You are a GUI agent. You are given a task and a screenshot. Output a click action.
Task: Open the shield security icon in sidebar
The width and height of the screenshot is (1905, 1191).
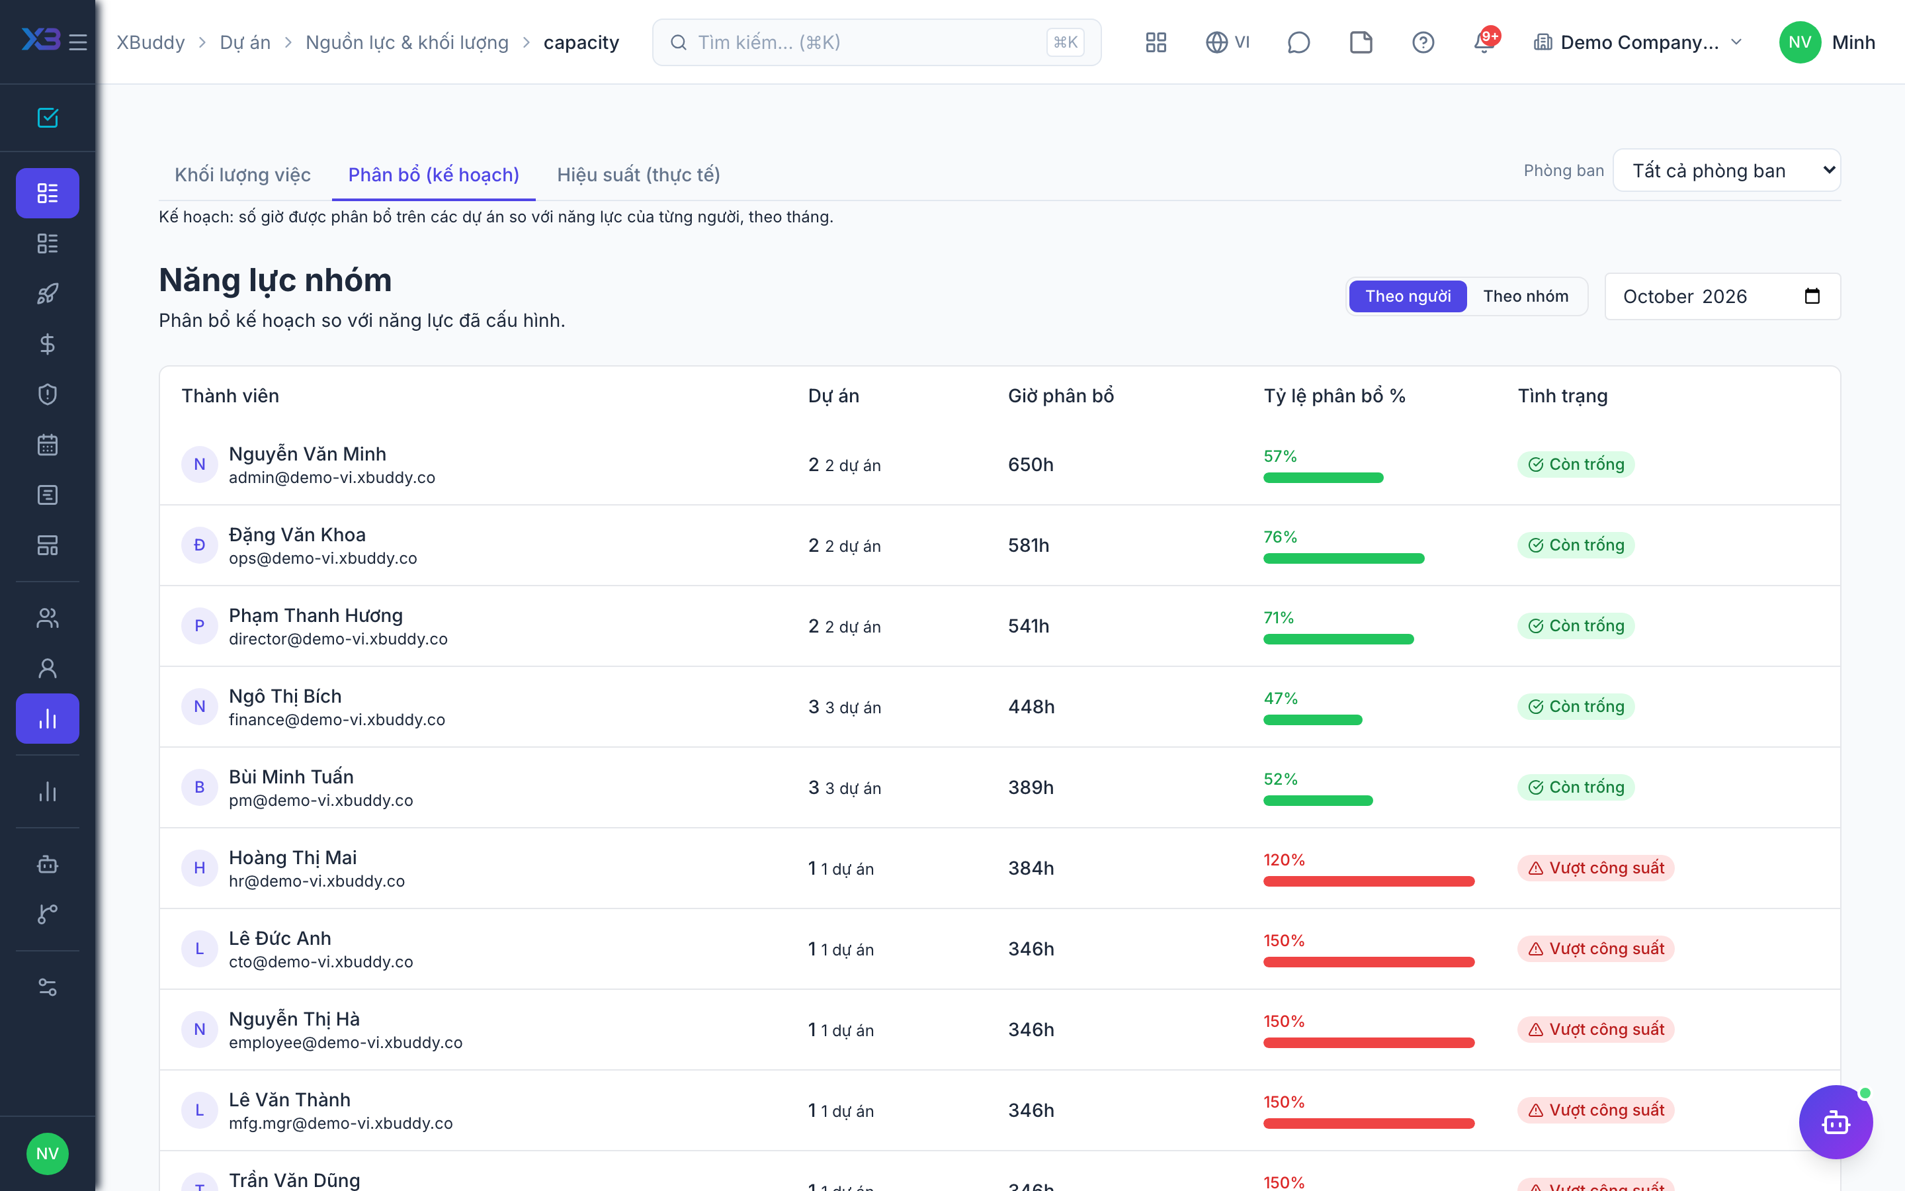pyautogui.click(x=47, y=394)
